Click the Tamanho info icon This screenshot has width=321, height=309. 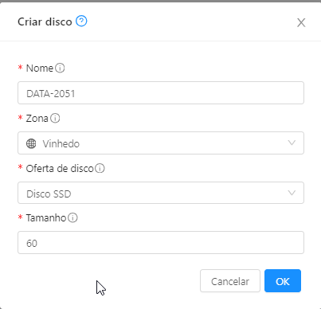72,217
